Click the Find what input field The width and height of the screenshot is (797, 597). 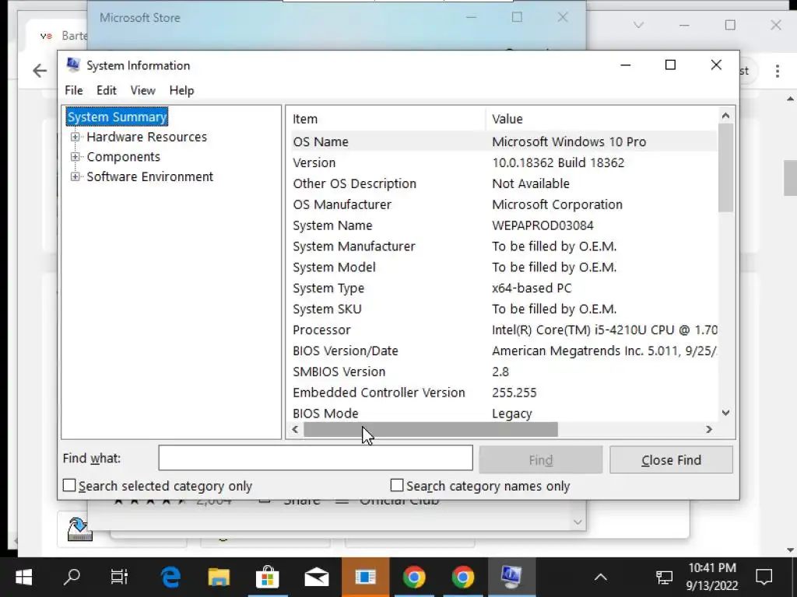coord(316,458)
